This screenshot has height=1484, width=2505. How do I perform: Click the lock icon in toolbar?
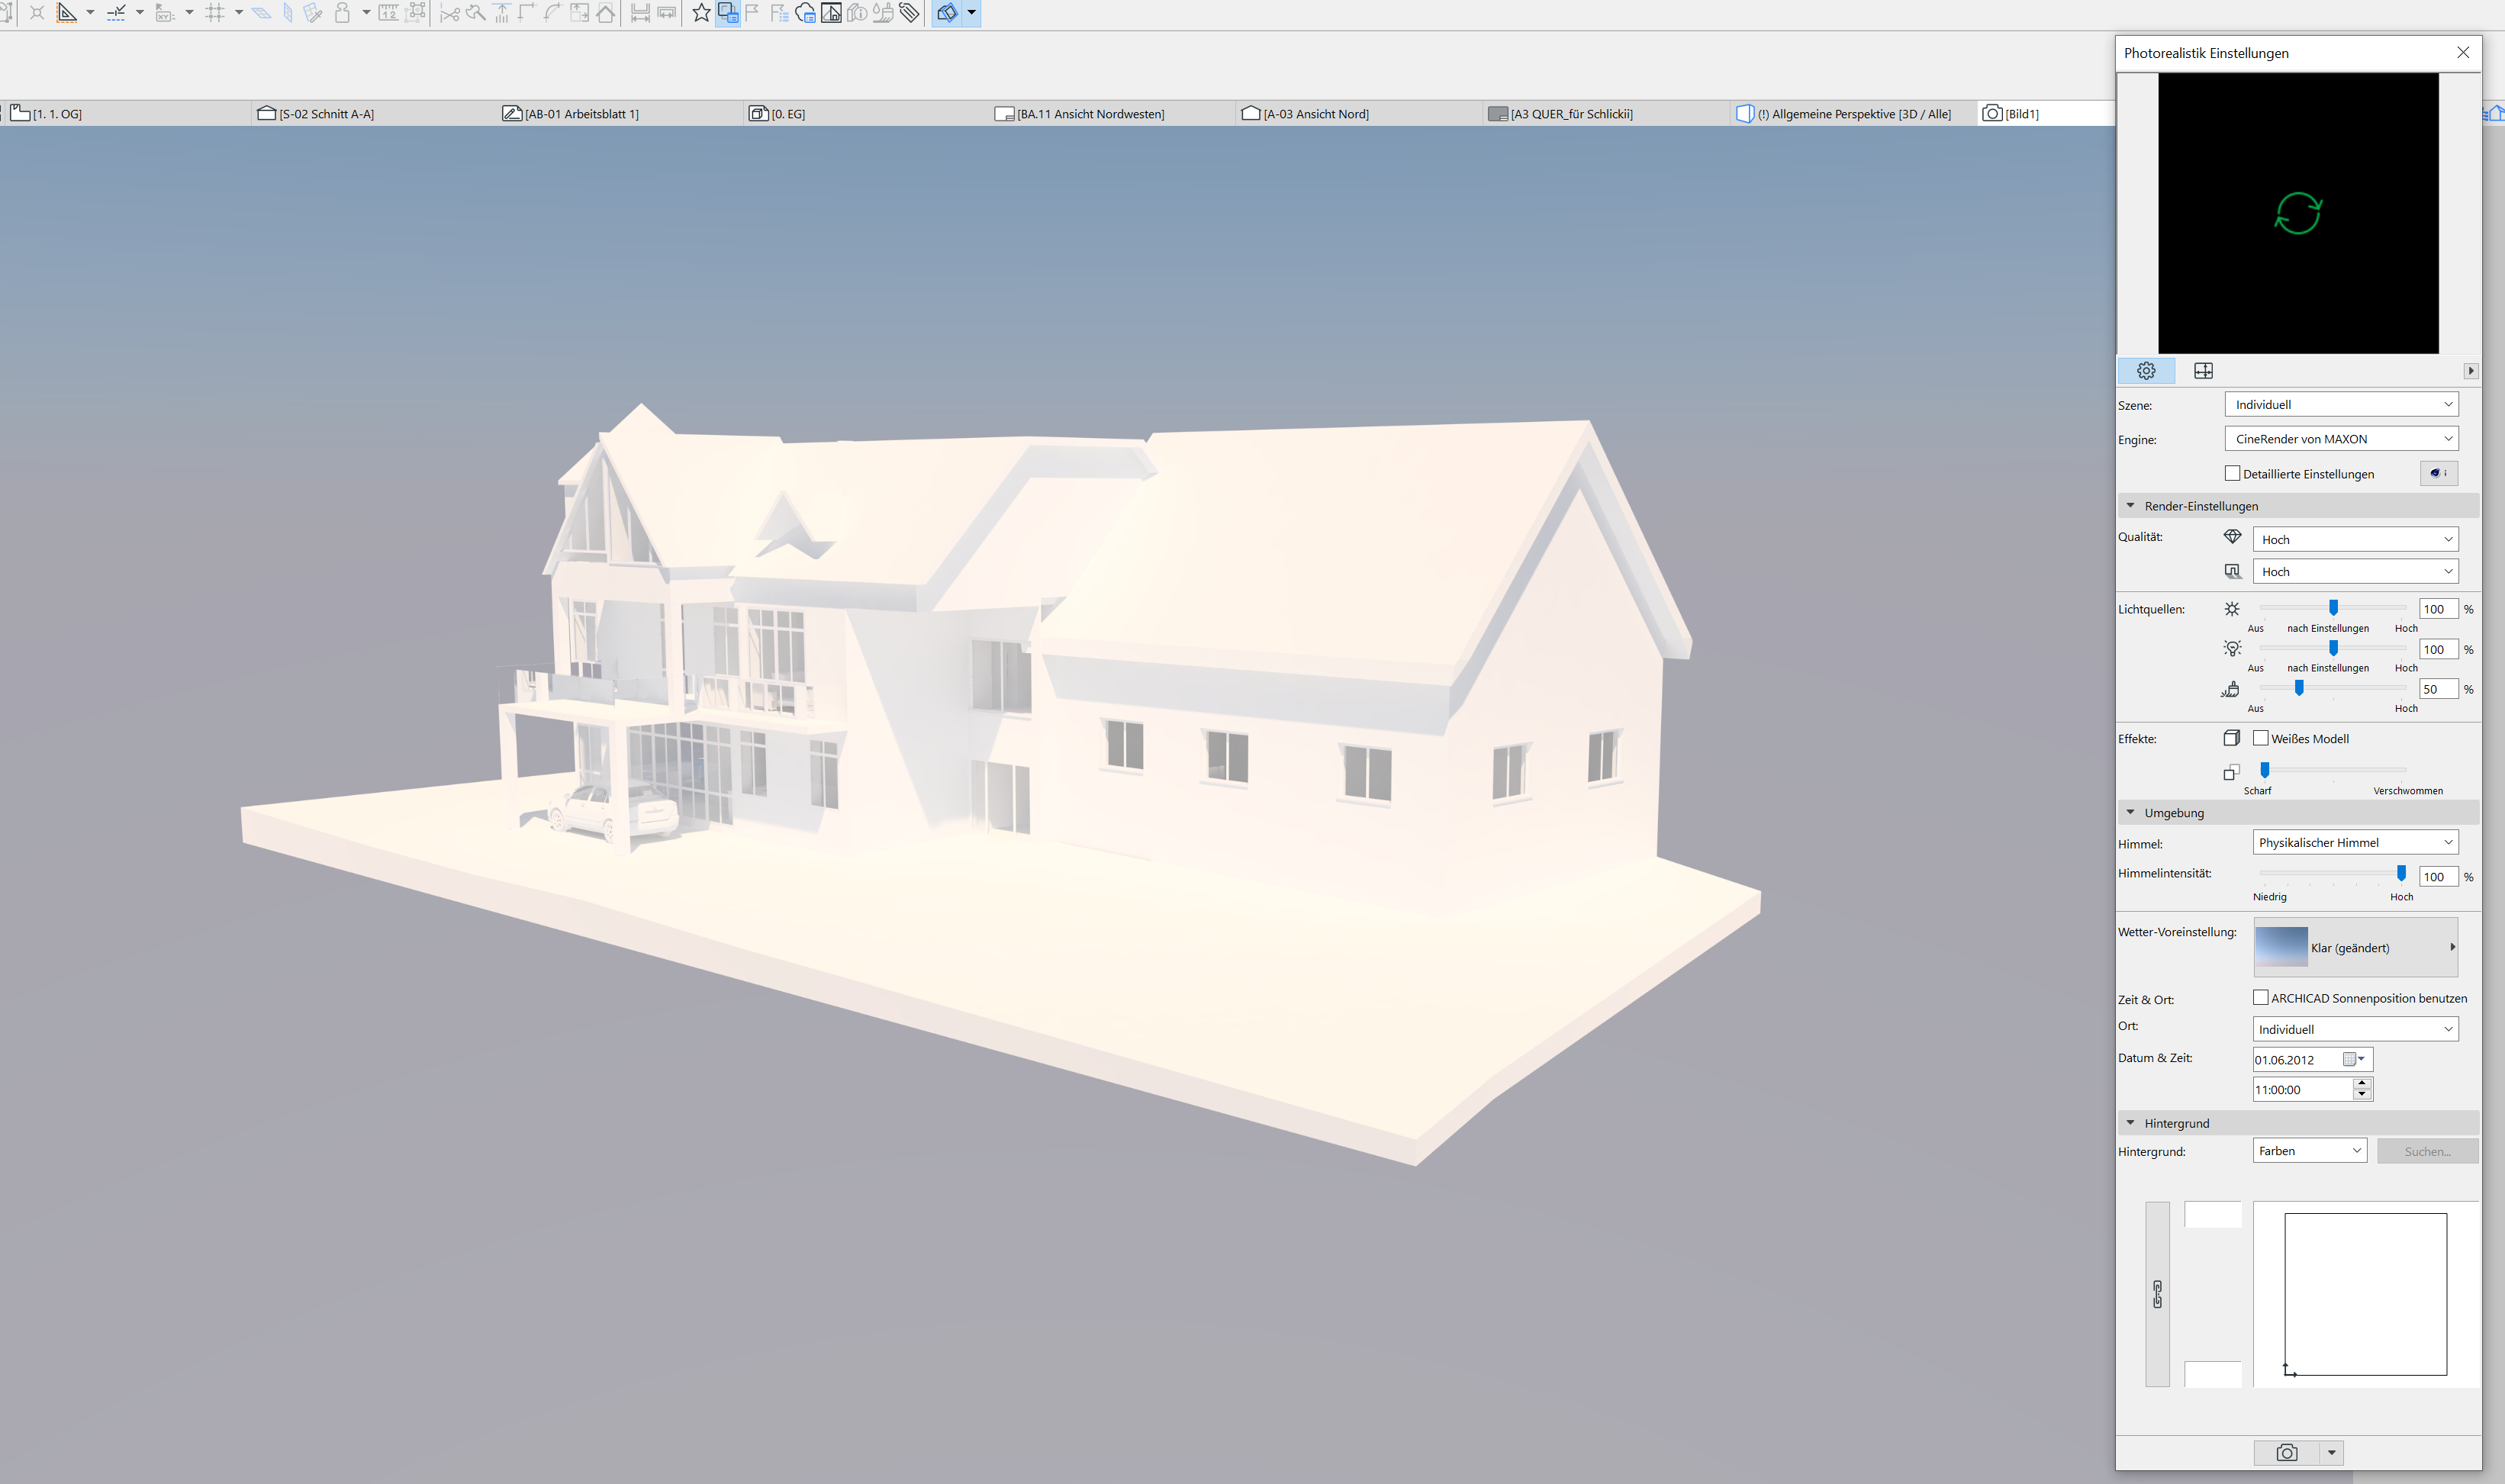coord(342,13)
